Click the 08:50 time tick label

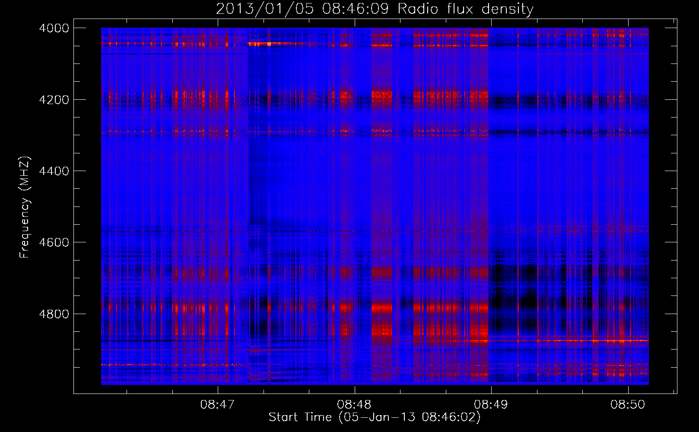pos(628,405)
